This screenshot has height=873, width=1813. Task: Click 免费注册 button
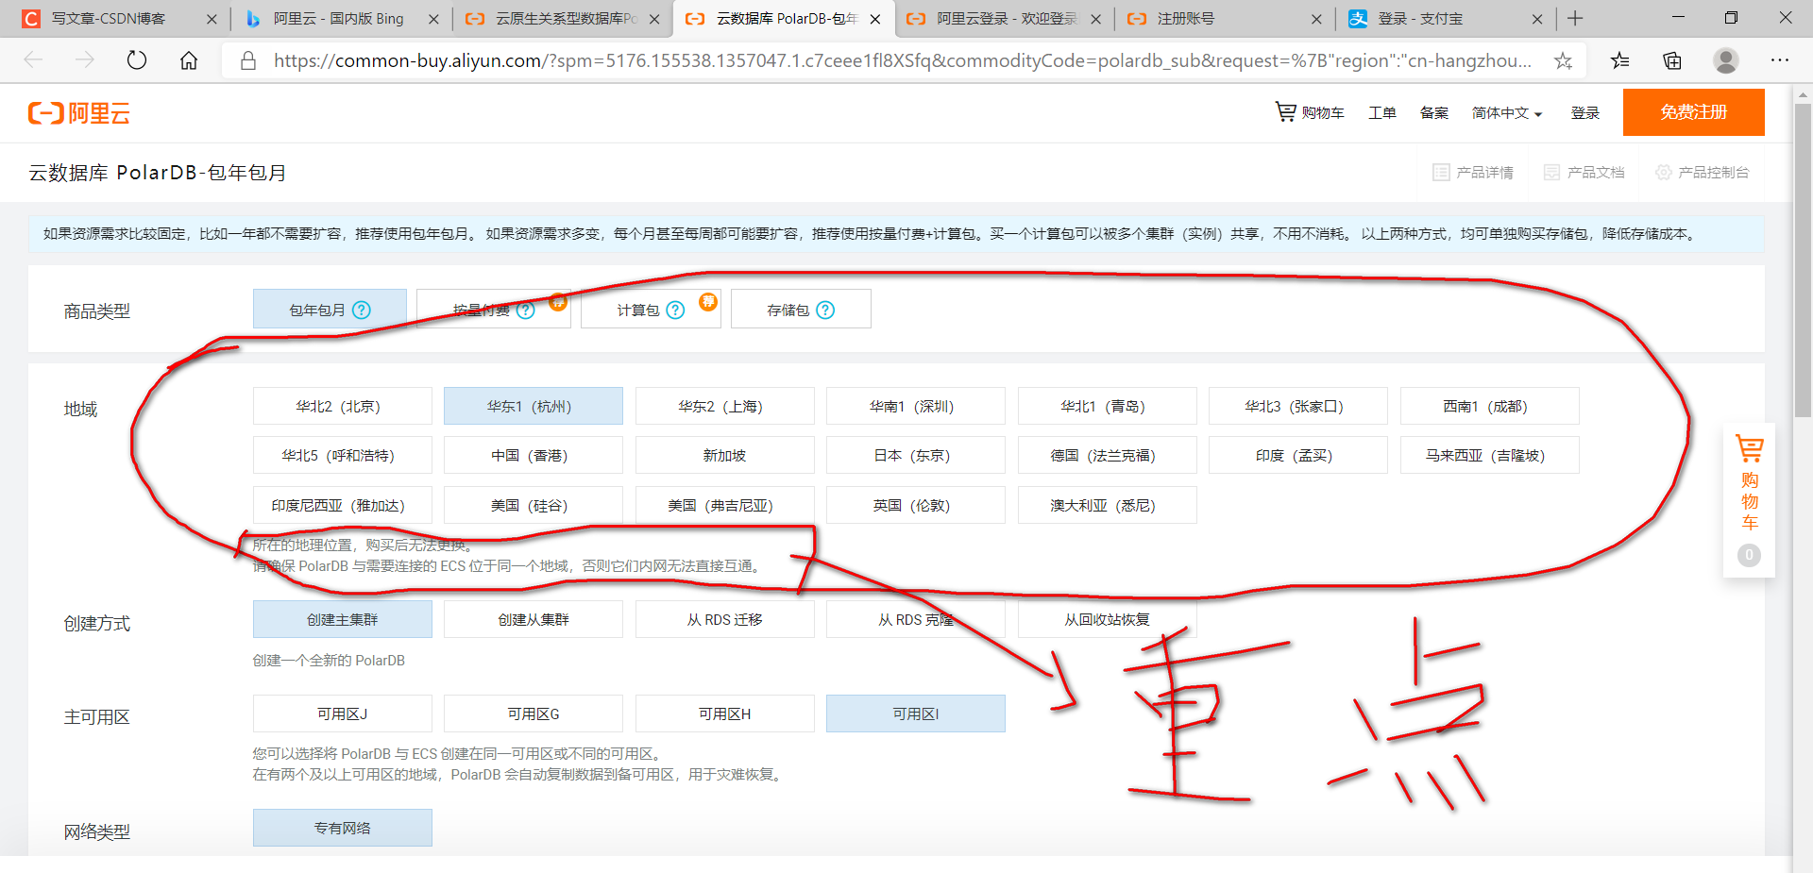coord(1693,112)
